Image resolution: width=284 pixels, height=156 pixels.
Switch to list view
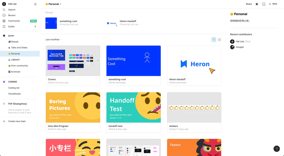[x=220, y=40]
